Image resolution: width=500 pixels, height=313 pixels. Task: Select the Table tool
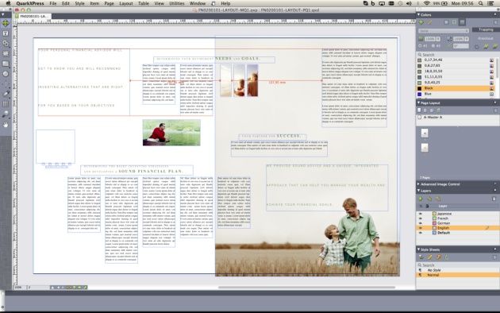click(6, 104)
